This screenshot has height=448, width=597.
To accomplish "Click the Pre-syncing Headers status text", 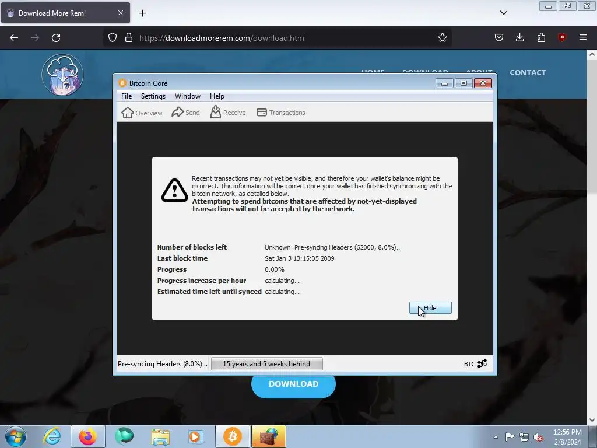I will point(163,364).
